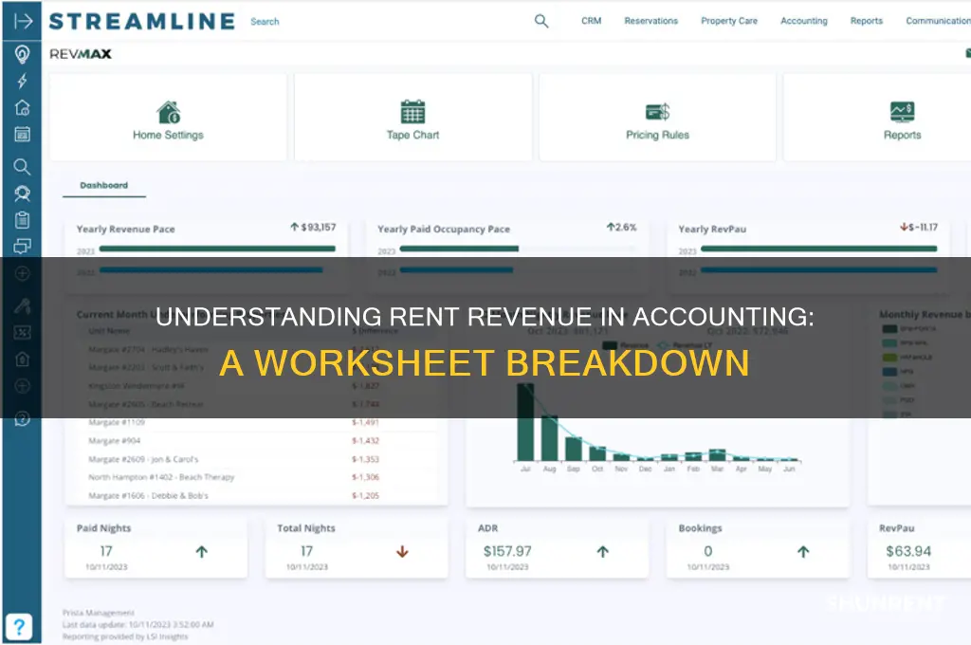Screen dimensions: 971x645
Task: Click the Bookings 0 value
Action: click(x=707, y=551)
